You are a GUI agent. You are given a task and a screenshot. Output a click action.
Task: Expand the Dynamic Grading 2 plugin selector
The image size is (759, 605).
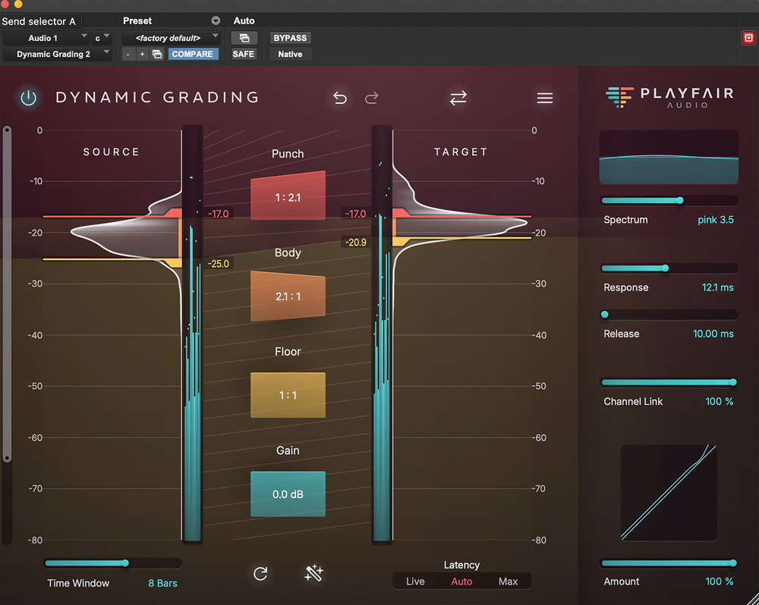[x=57, y=54]
